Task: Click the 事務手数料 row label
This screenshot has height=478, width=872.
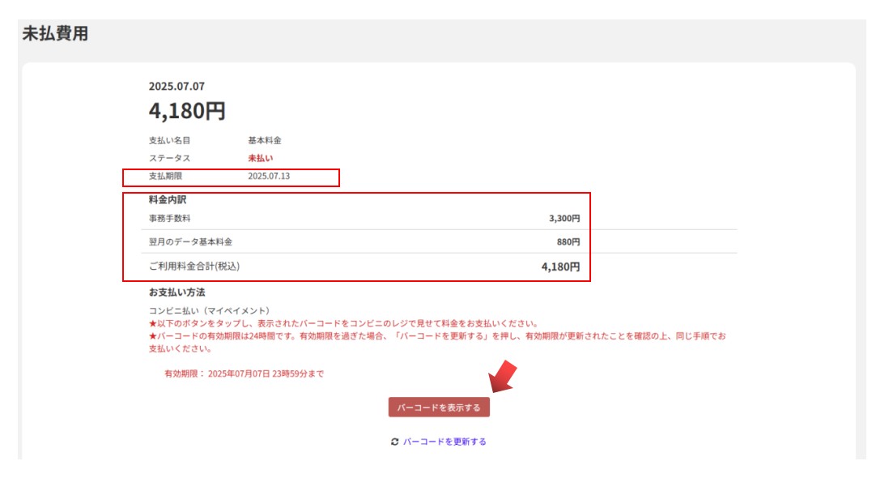Action: pos(169,218)
